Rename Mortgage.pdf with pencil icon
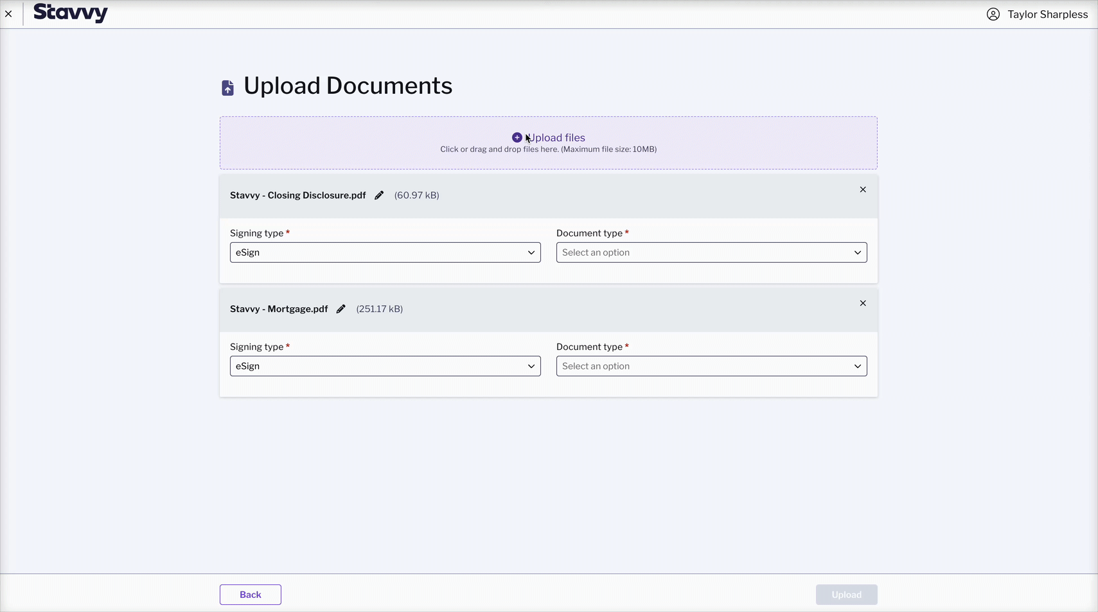1098x612 pixels. click(x=341, y=309)
